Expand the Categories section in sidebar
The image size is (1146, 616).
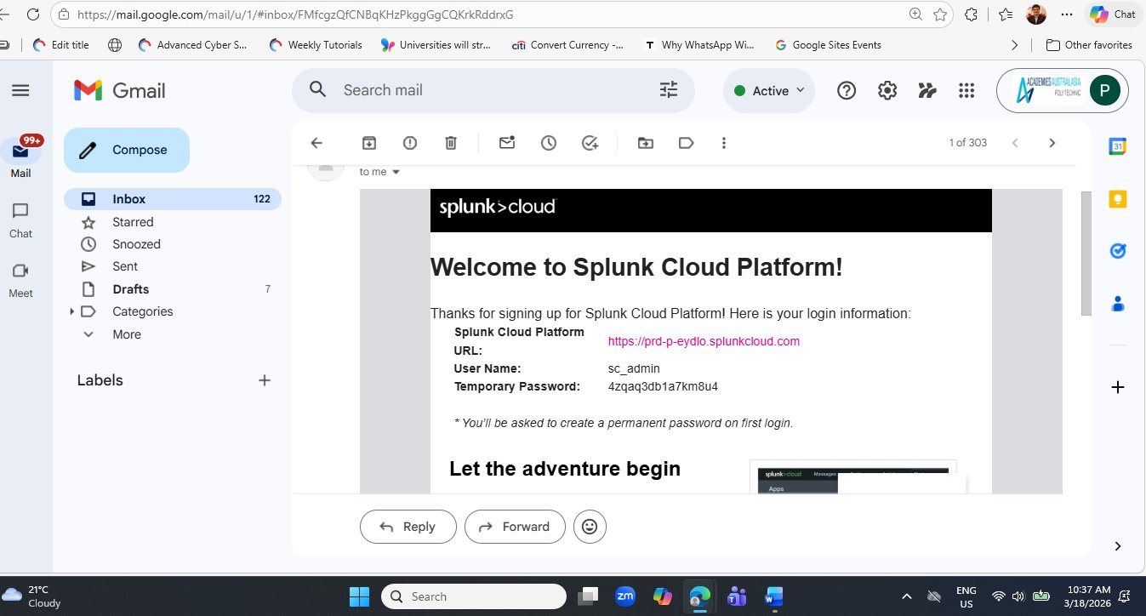pyautogui.click(x=72, y=311)
